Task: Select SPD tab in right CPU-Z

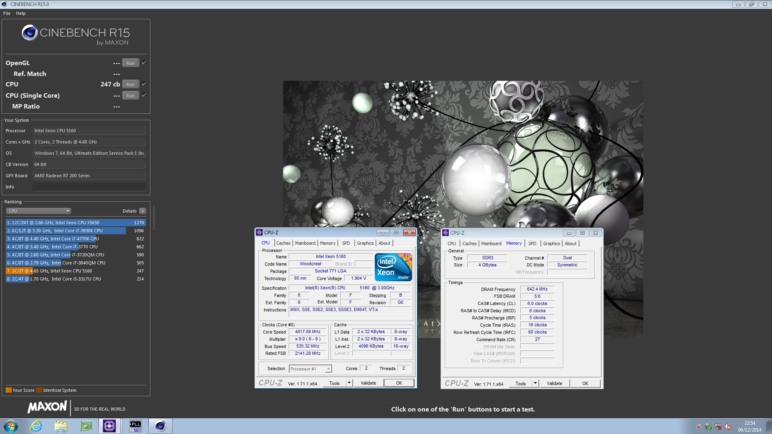Action: click(x=532, y=244)
